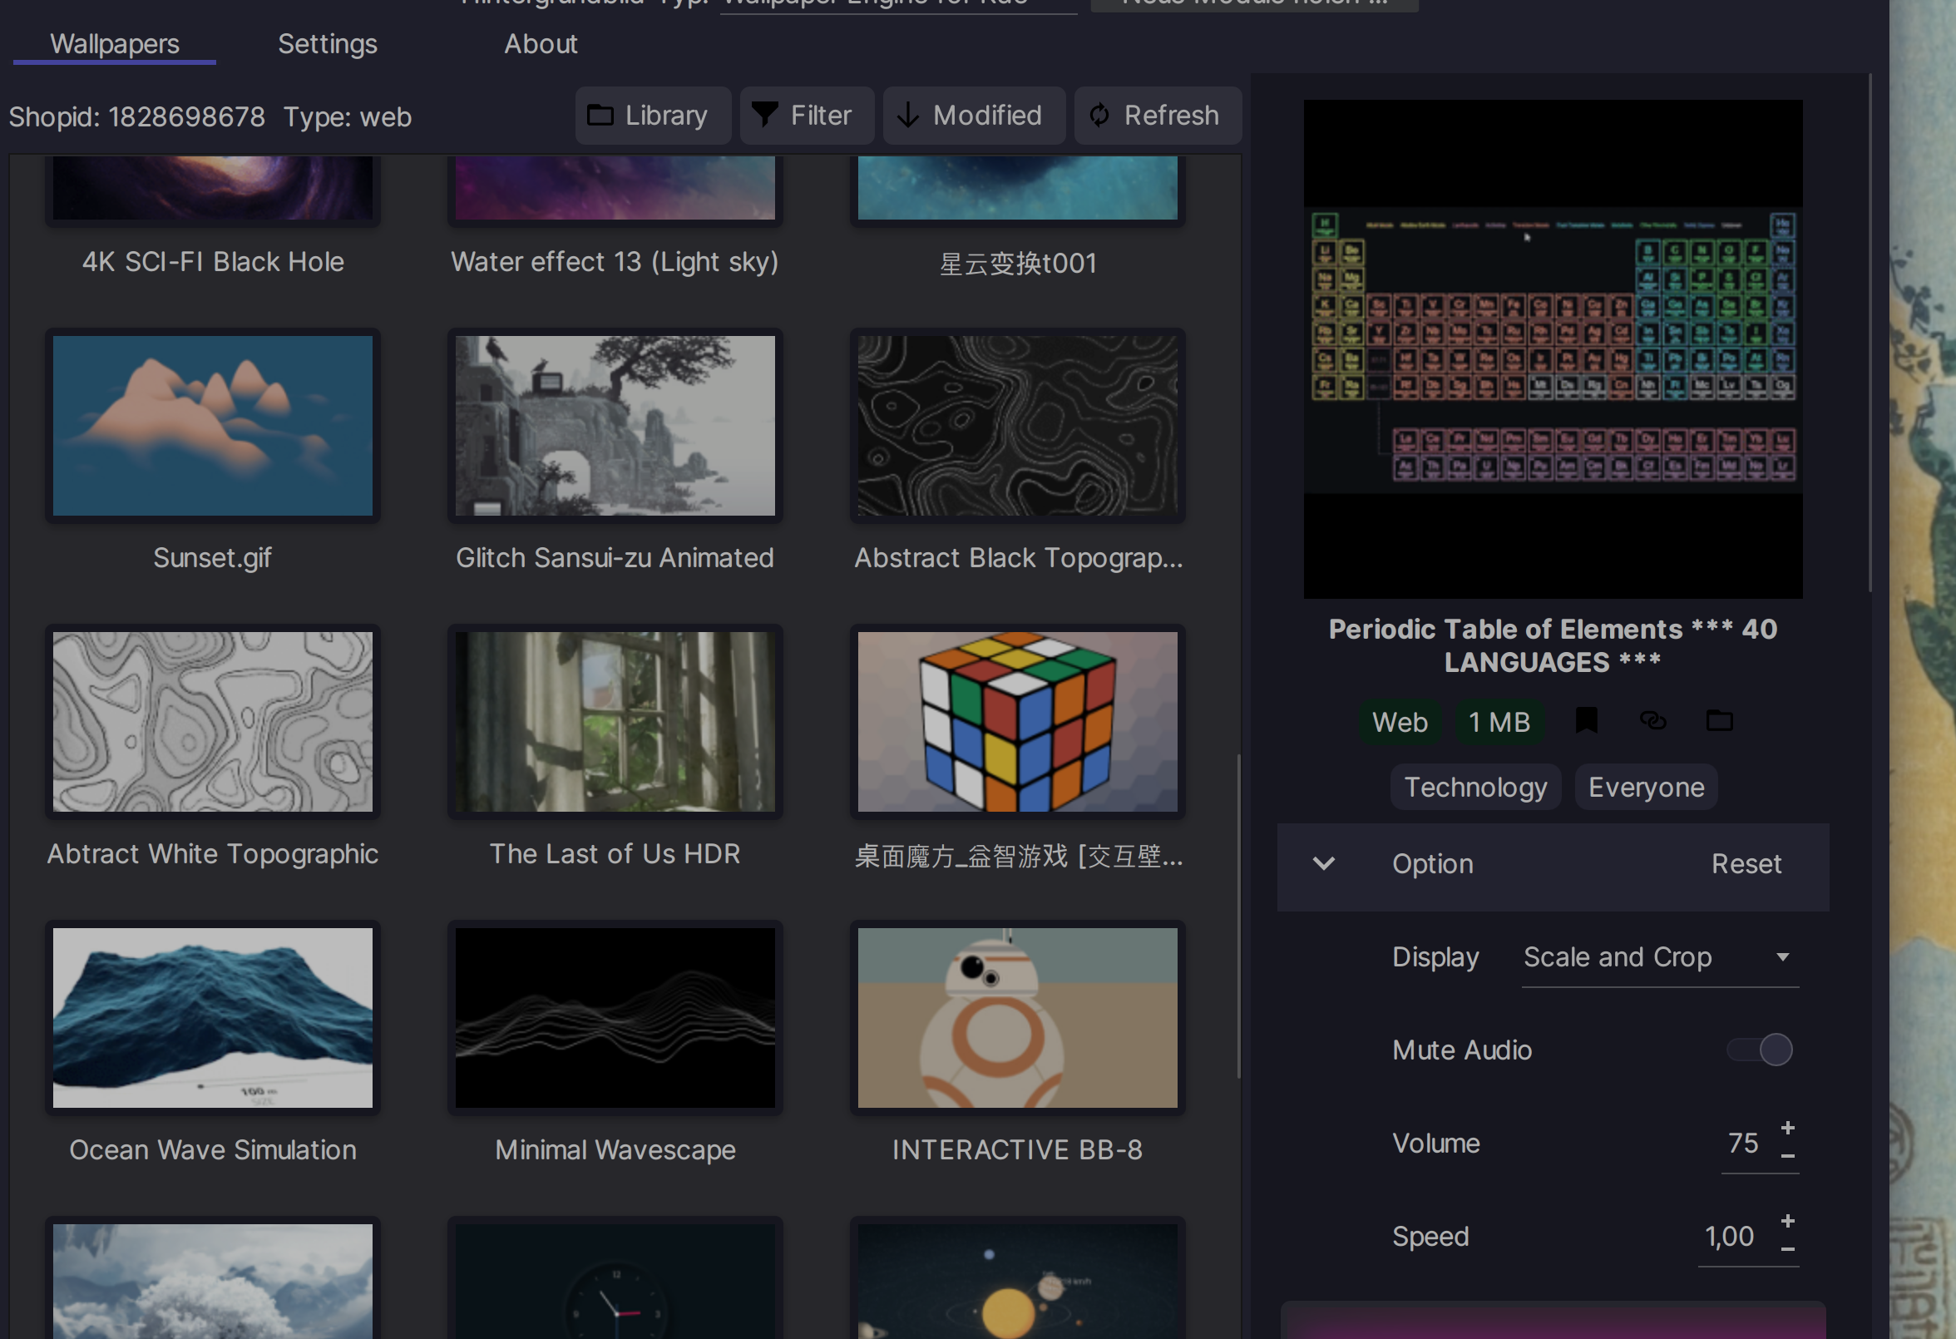The width and height of the screenshot is (1956, 1339).
Task: Increase Speed with plus button
Action: (x=1789, y=1221)
